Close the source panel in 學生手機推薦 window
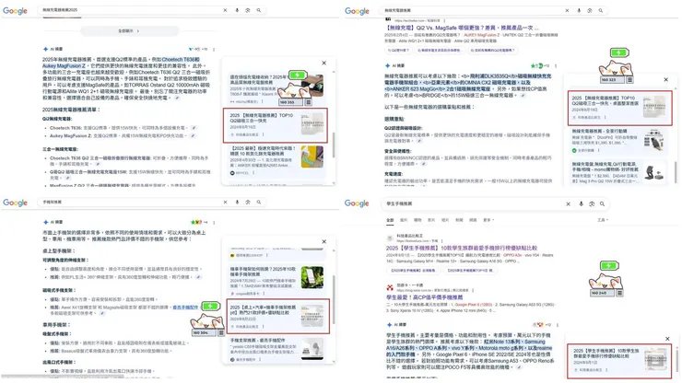This screenshot has height=383, width=682. 667,339
